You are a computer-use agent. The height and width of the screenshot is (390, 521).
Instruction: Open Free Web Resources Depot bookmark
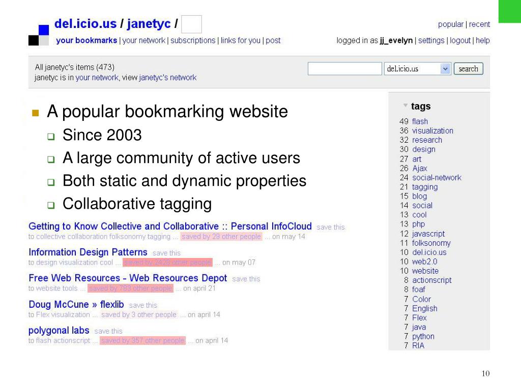click(128, 278)
